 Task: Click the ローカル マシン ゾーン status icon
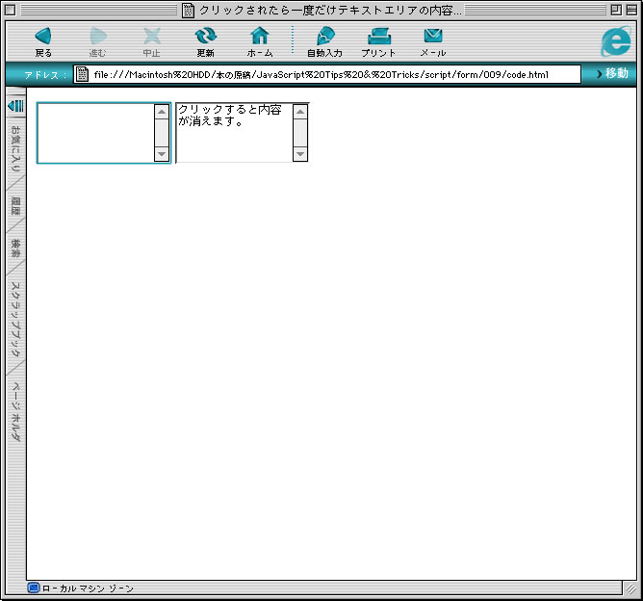(34, 588)
